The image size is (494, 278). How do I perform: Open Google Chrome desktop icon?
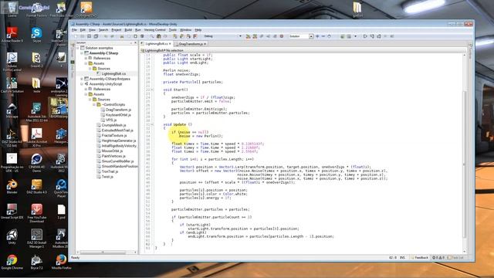click(x=12, y=262)
